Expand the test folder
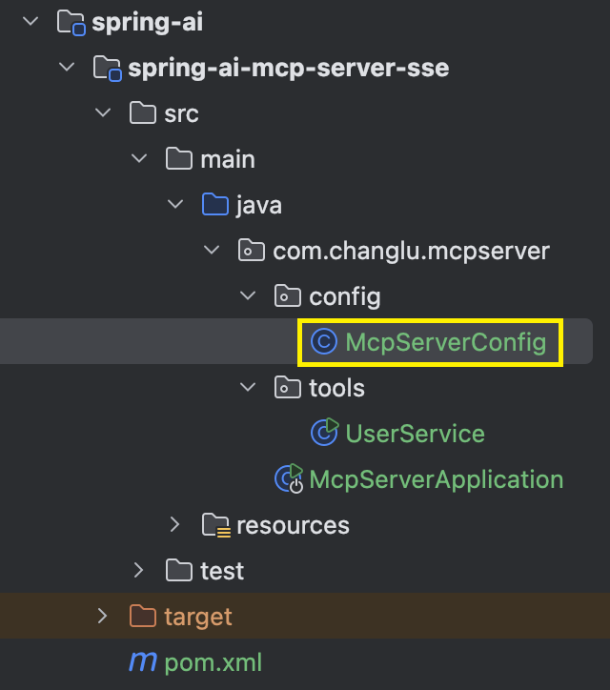 point(139,570)
